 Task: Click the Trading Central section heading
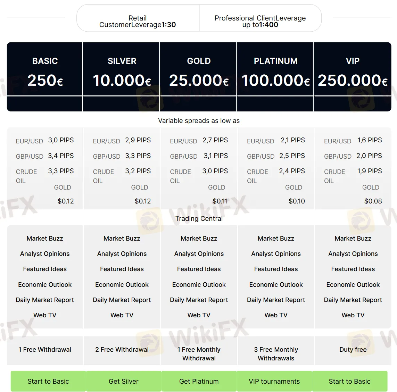pyautogui.click(x=199, y=218)
